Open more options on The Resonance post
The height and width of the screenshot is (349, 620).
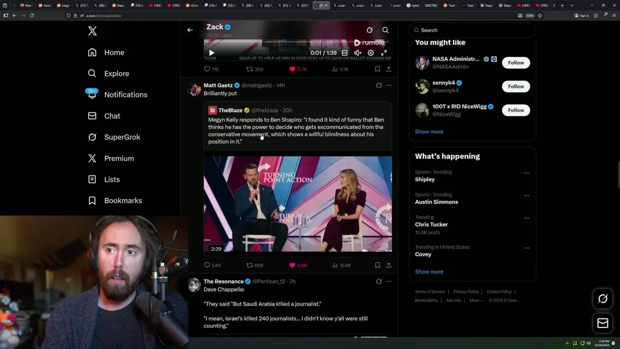pos(388,282)
